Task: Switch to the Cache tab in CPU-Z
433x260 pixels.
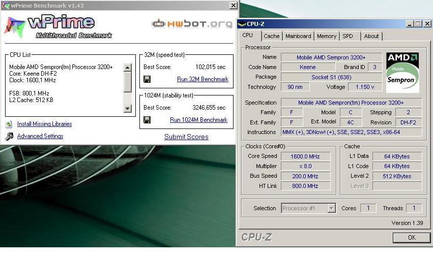Action: (x=272, y=36)
